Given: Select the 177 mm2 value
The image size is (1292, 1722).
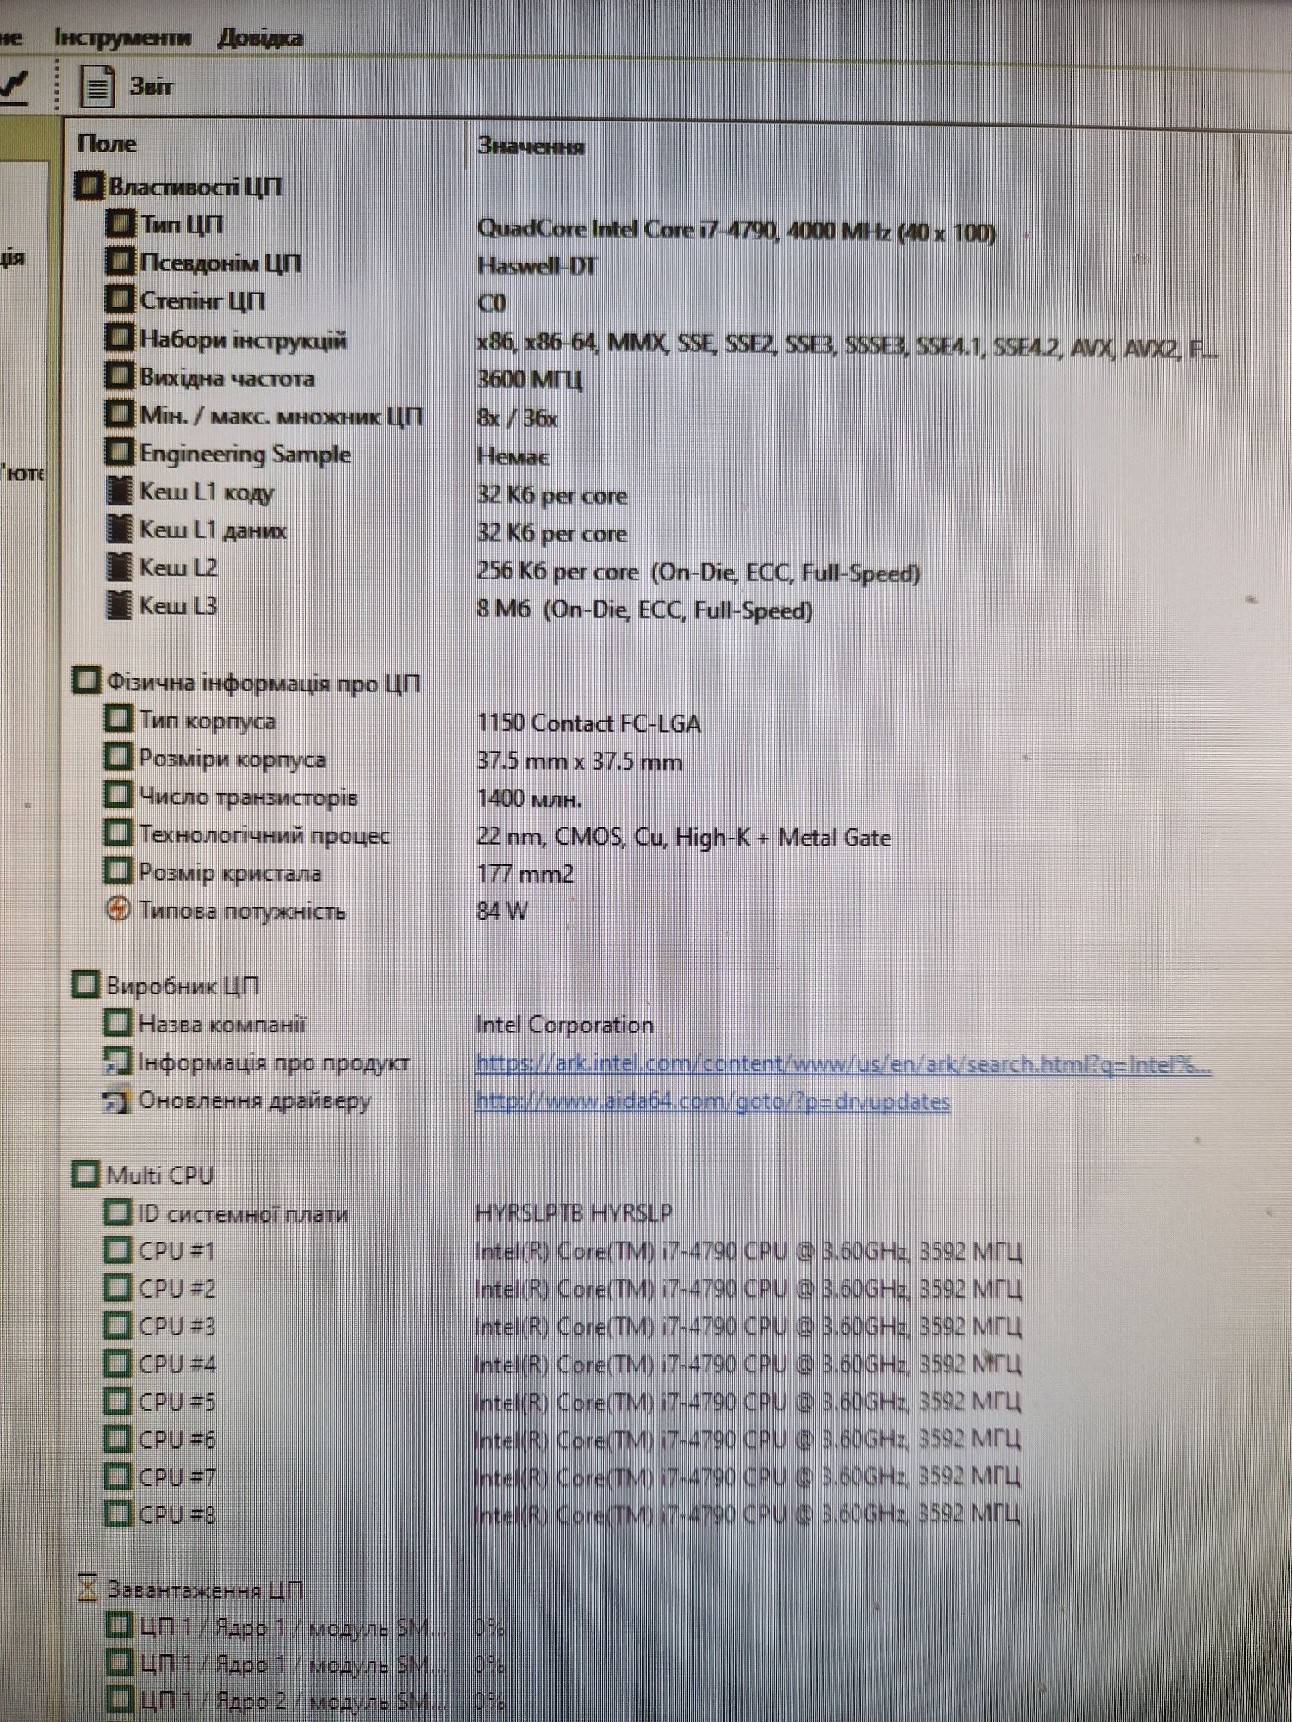Looking at the screenshot, I should point(525,874).
